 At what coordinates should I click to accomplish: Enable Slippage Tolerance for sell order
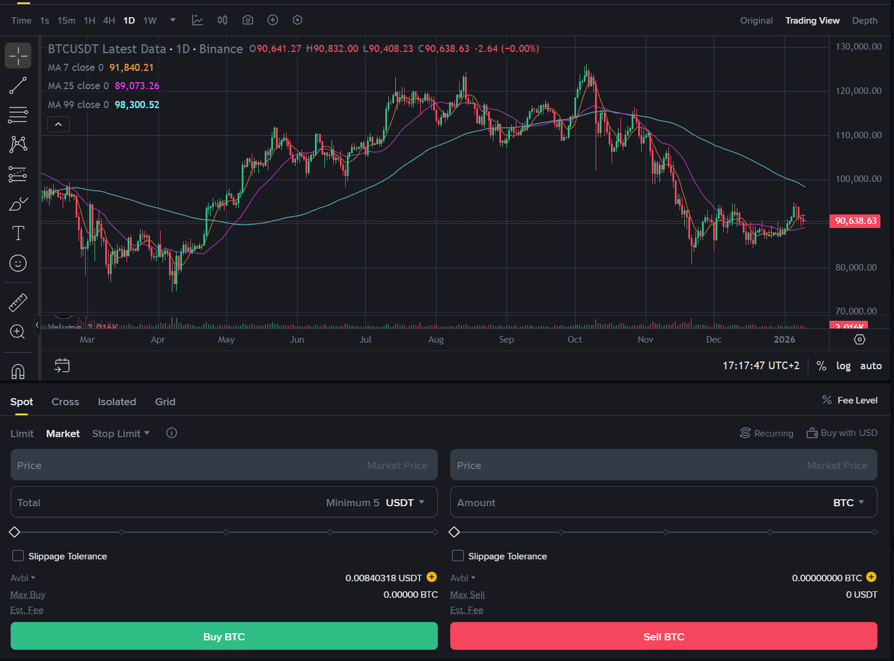[x=458, y=556]
